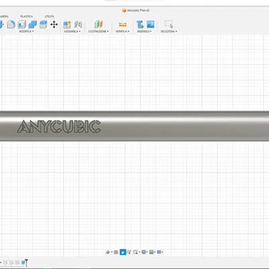Select the Shell tool icon
This screenshot has width=269, height=269.
(x=22, y=24)
